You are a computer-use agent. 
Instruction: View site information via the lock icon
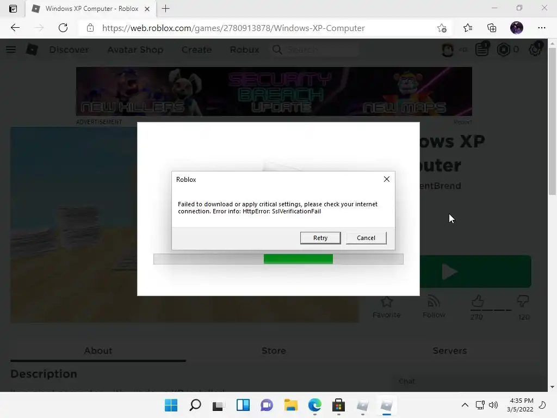(x=90, y=28)
